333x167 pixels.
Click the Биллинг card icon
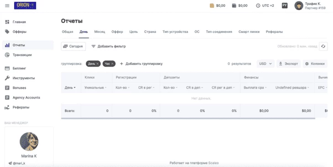click(x=7, y=68)
